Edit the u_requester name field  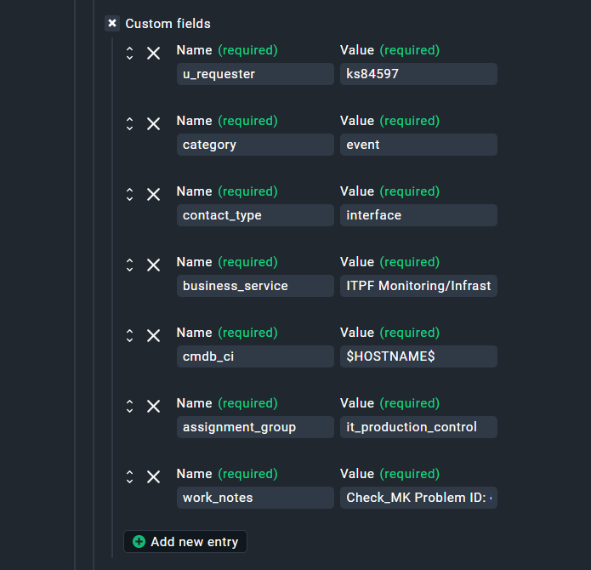(255, 74)
